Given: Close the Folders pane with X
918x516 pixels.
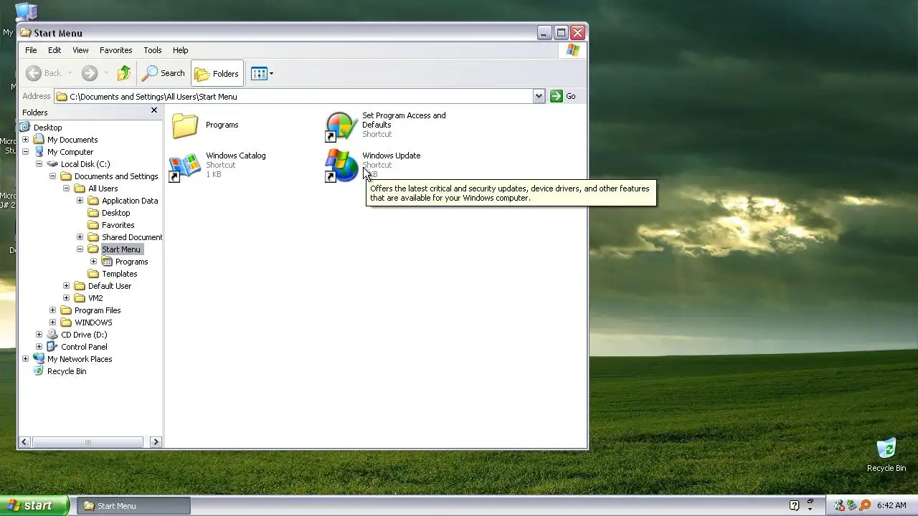Looking at the screenshot, I should [153, 110].
